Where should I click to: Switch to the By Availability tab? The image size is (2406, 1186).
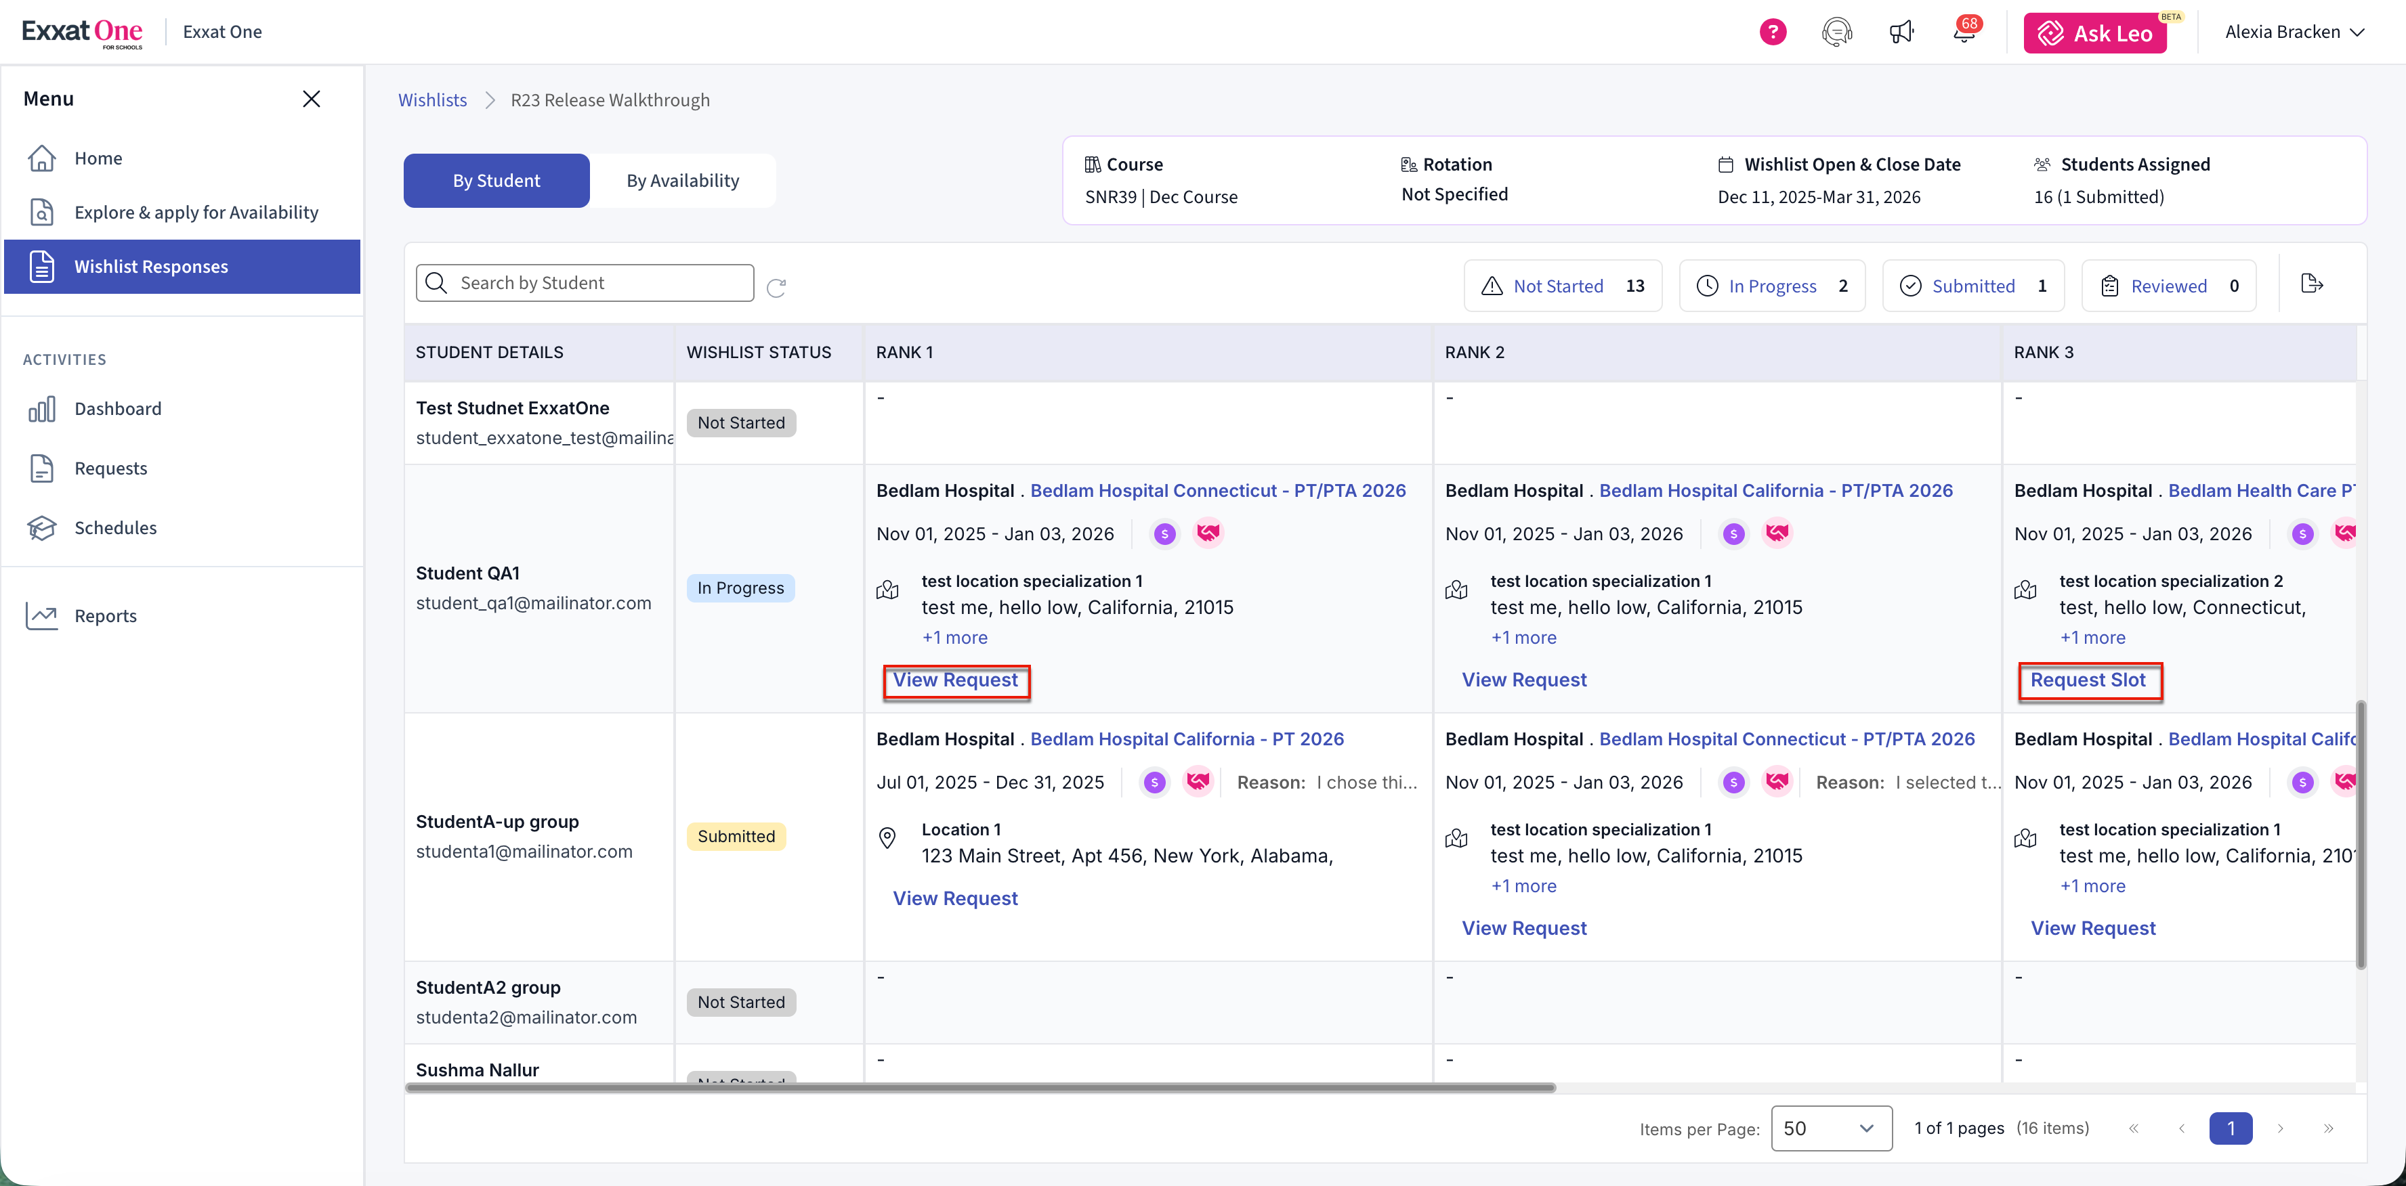tap(683, 181)
